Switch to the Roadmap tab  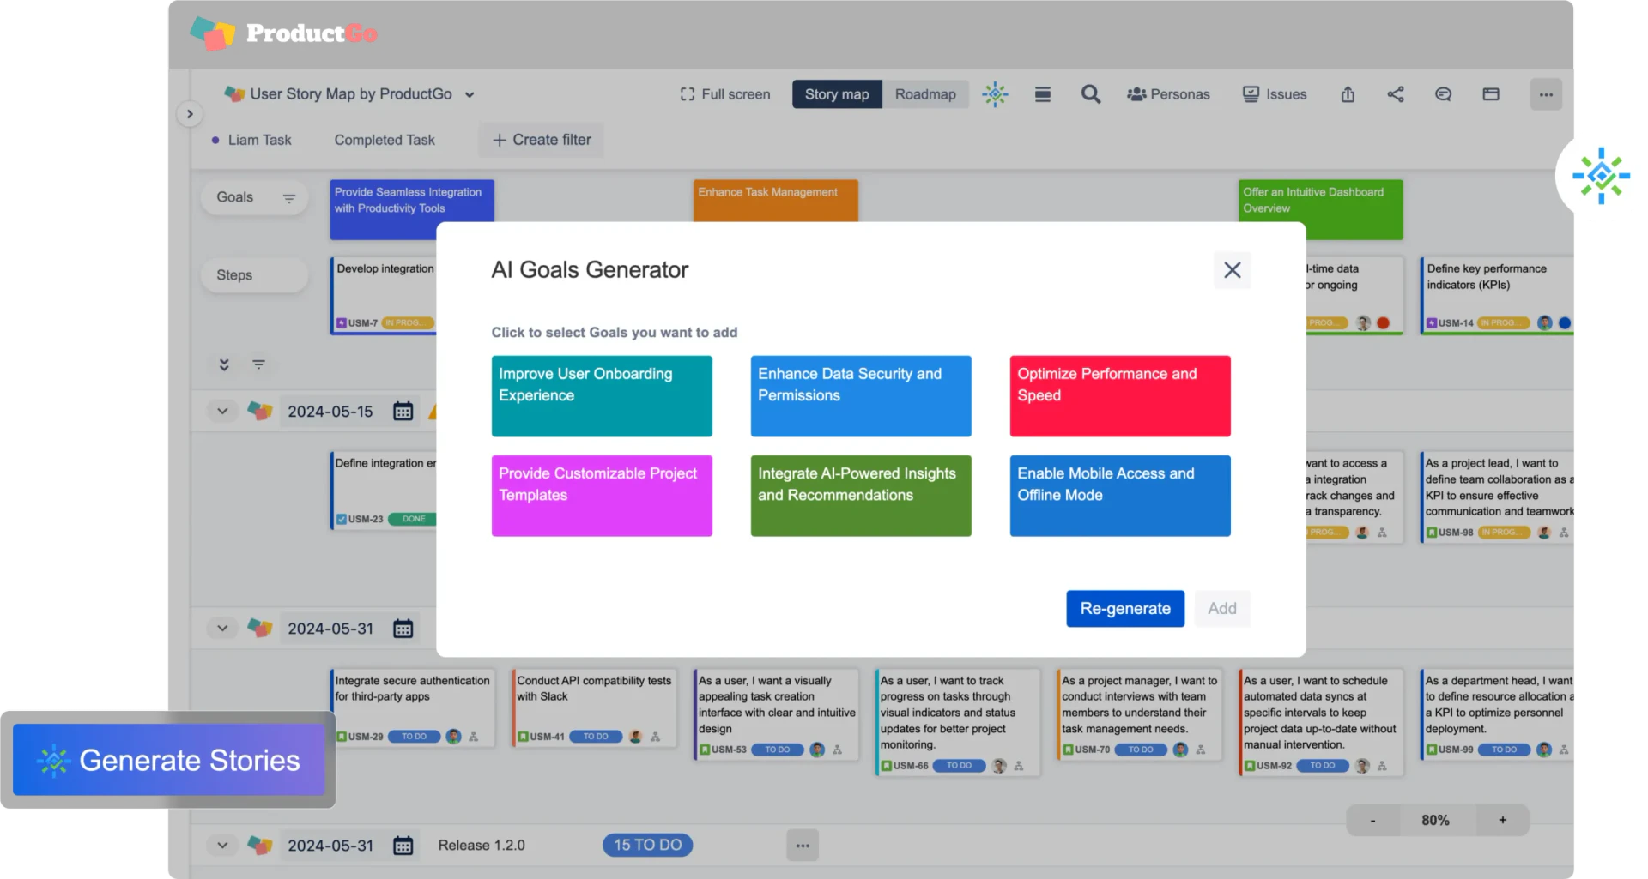925,94
